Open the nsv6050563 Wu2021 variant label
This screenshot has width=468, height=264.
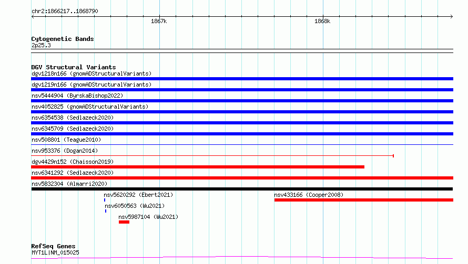pyautogui.click(x=135, y=206)
